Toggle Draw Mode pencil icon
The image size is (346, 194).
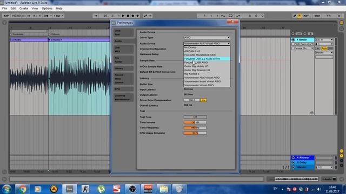(294, 16)
